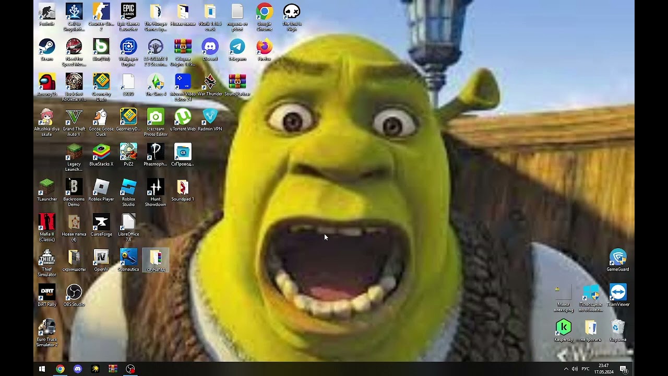Select the Goose Goose Duck icon
Viewport: 668px width, 376px height.
[101, 123]
